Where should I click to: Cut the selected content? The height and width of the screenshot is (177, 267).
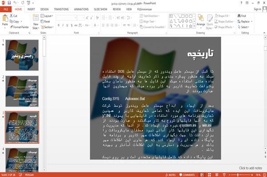click(x=13, y=16)
